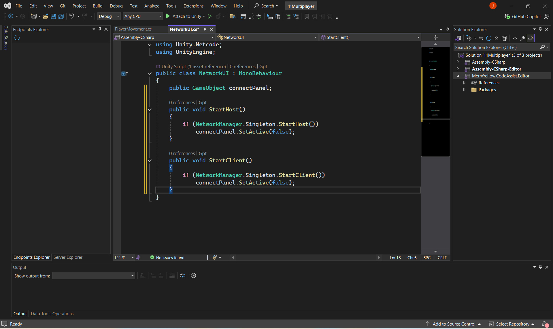
Task: Click the bookmark icon in toolbar
Action: click(x=307, y=16)
